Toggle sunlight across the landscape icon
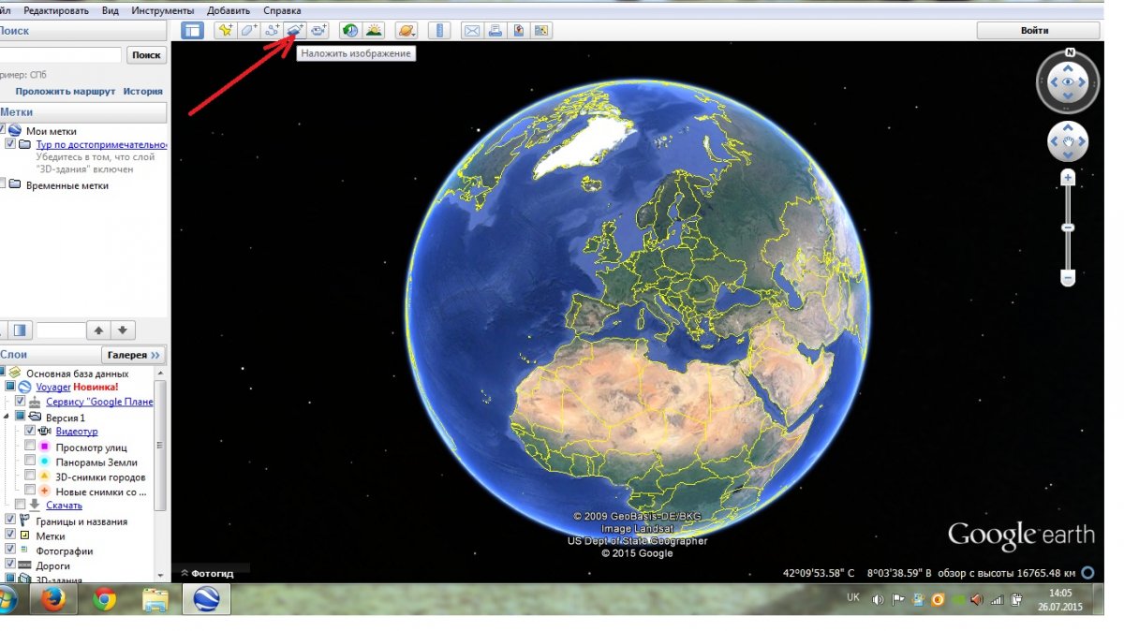Screen dimensions: 1124x631 click(x=373, y=31)
